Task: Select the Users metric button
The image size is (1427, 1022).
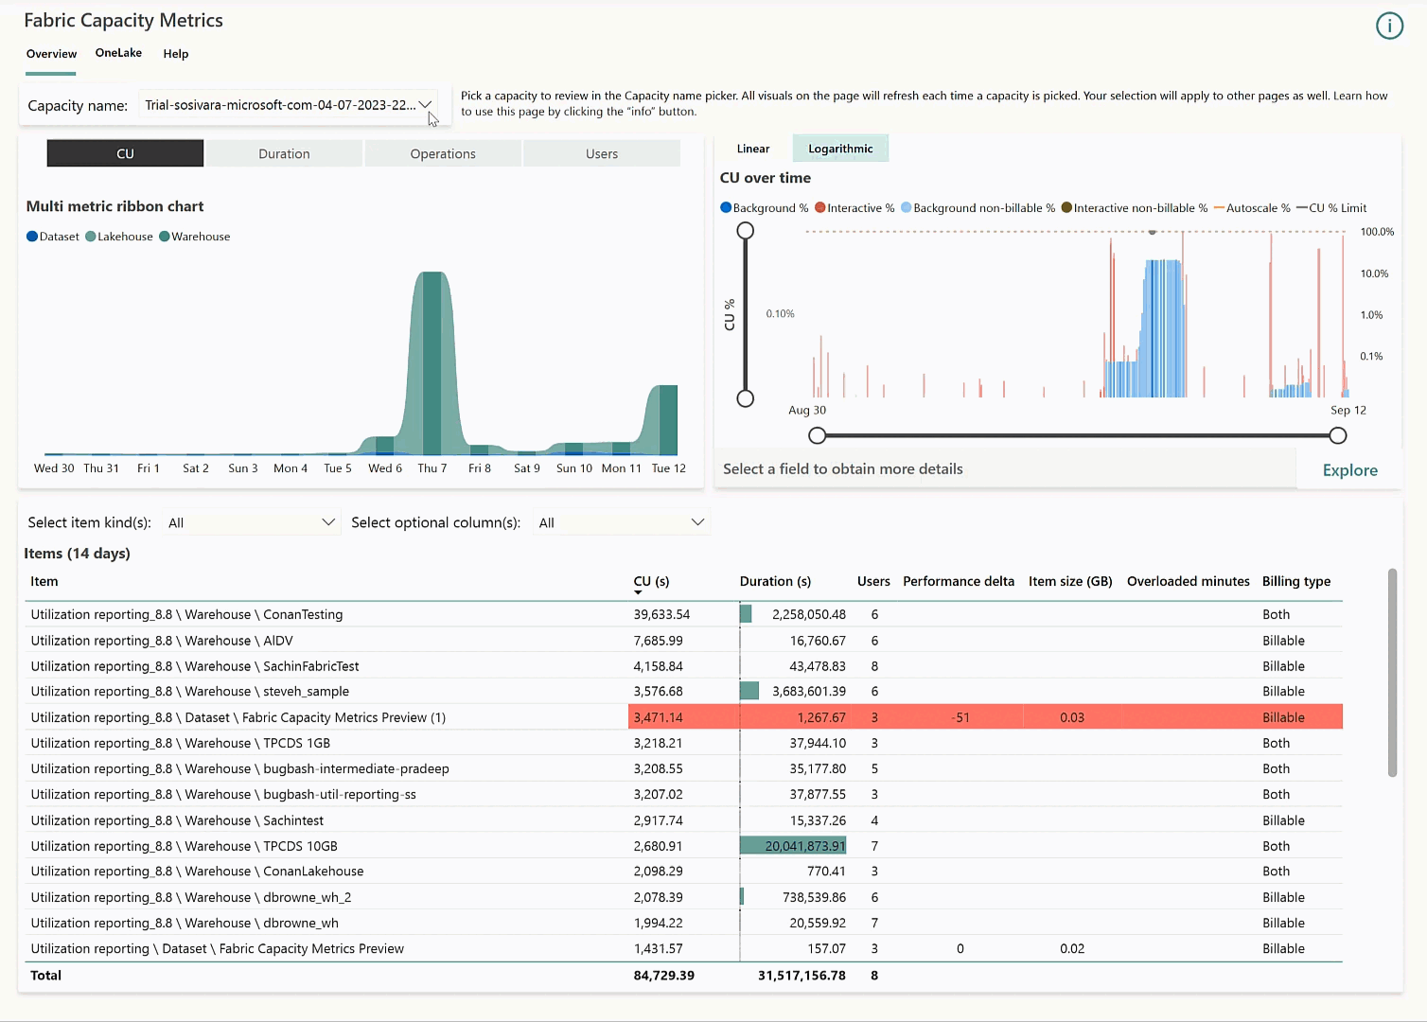Action: pyautogui.click(x=602, y=152)
